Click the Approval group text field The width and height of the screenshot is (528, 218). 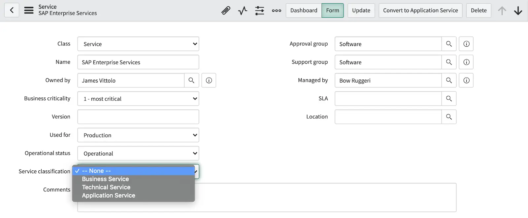click(x=388, y=44)
